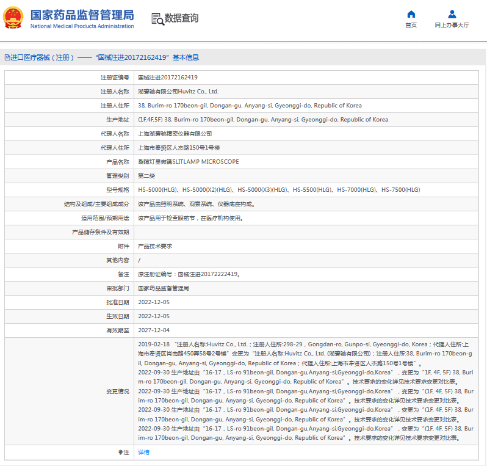Click document icon before 进口医疗器械
This screenshot has height=466, width=487.
point(7,57)
